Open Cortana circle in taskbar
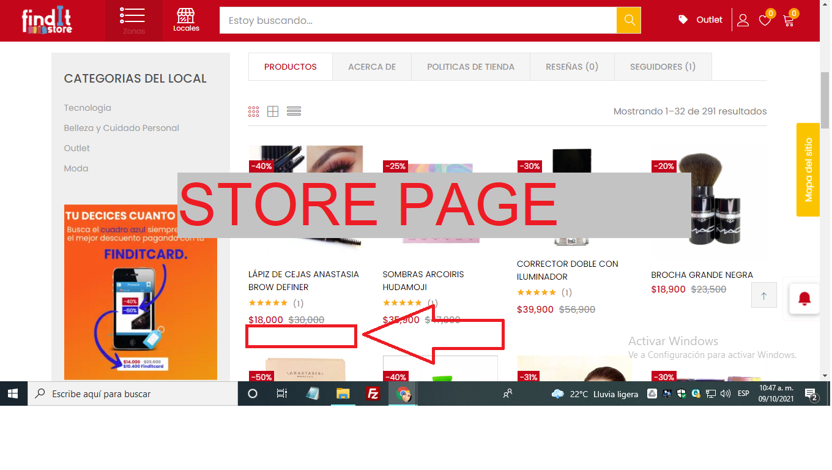Screen dimensions: 832x470 point(253,394)
